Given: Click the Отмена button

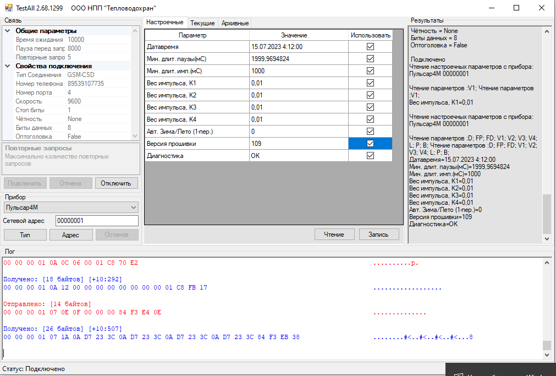Looking at the screenshot, I should [70, 183].
